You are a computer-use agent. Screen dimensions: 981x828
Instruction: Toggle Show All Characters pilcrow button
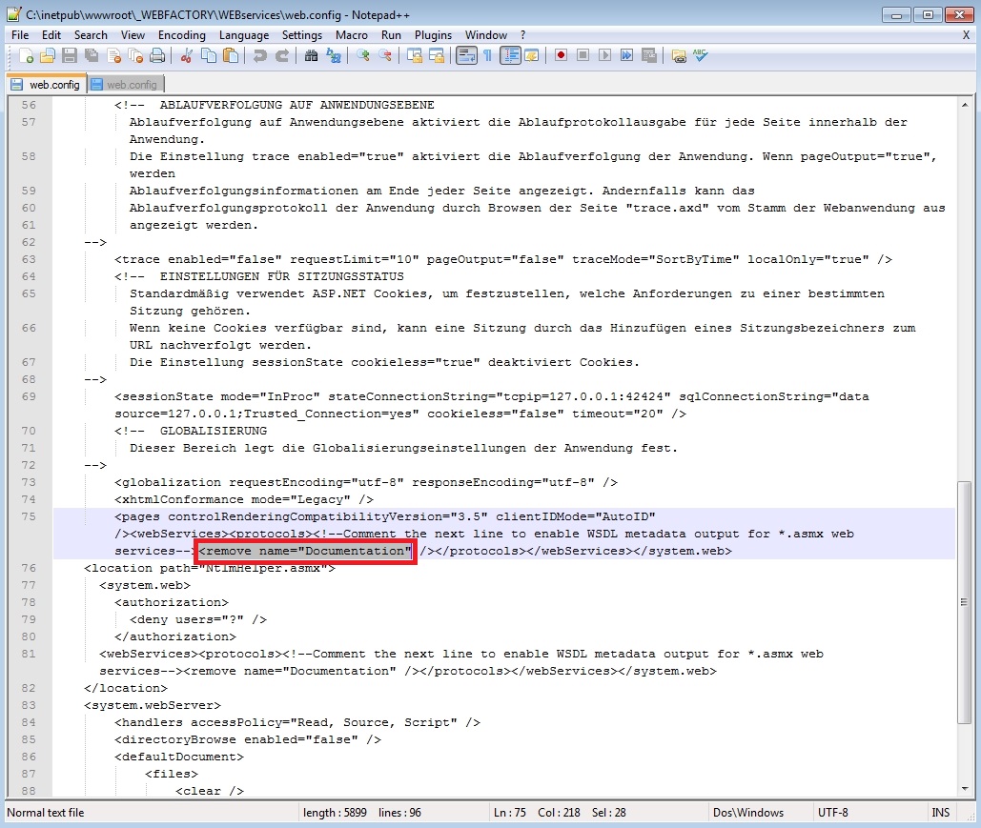click(x=487, y=56)
